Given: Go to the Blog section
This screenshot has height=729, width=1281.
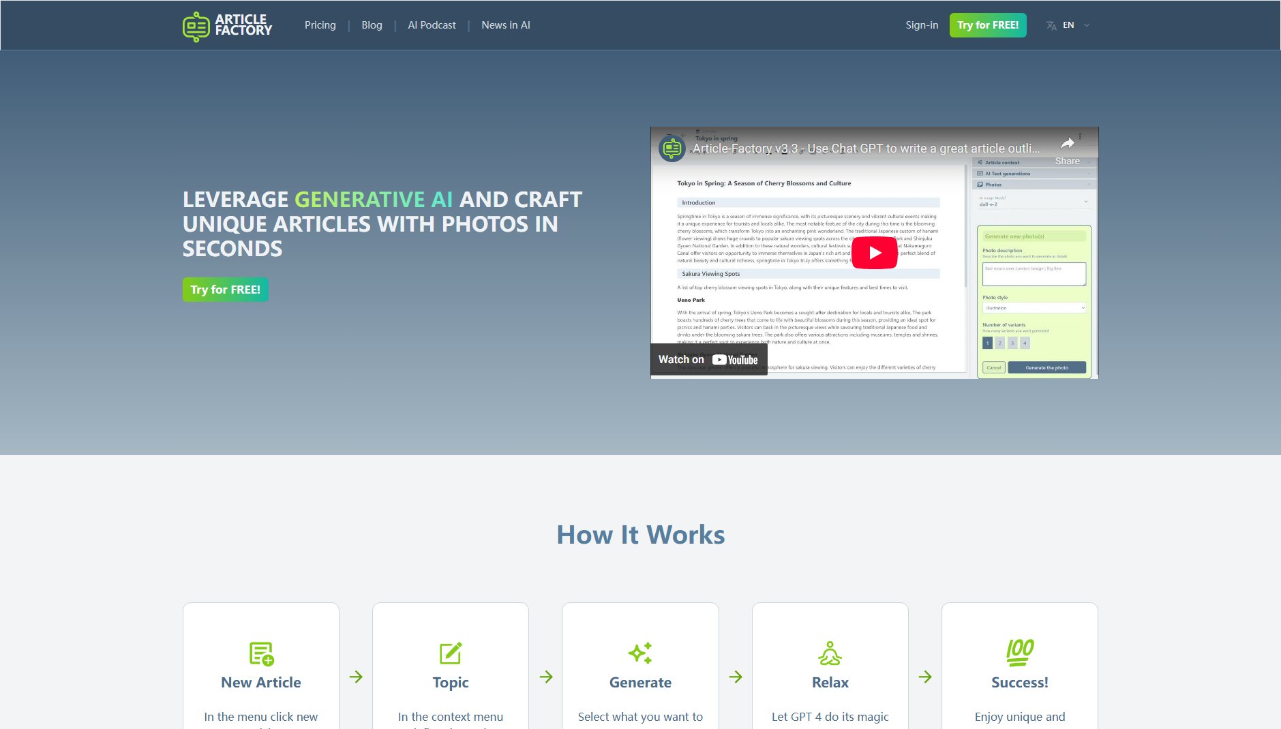Looking at the screenshot, I should tap(372, 25).
